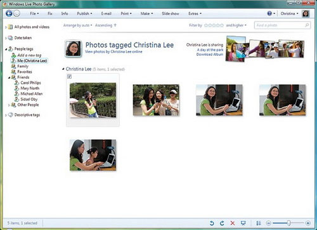
Task: Click Slide show in toolbar
Action: tap(171, 13)
